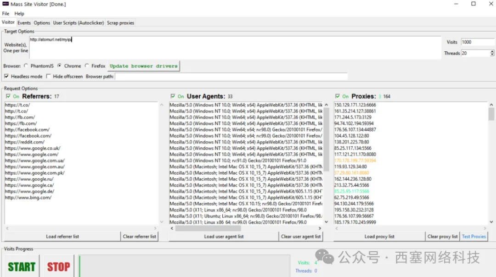Click the red STOP button
Image resolution: width=496 pixels, height=277 pixels.
pos(58,267)
